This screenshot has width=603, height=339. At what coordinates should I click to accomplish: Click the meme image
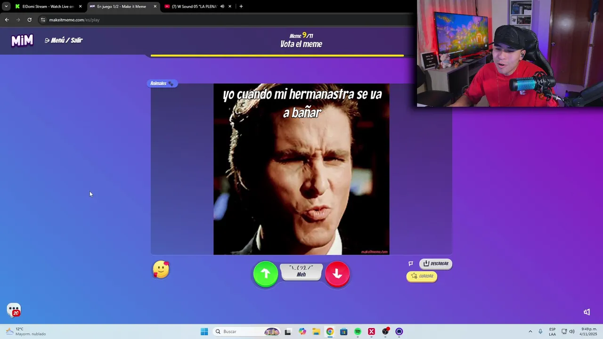(301, 169)
